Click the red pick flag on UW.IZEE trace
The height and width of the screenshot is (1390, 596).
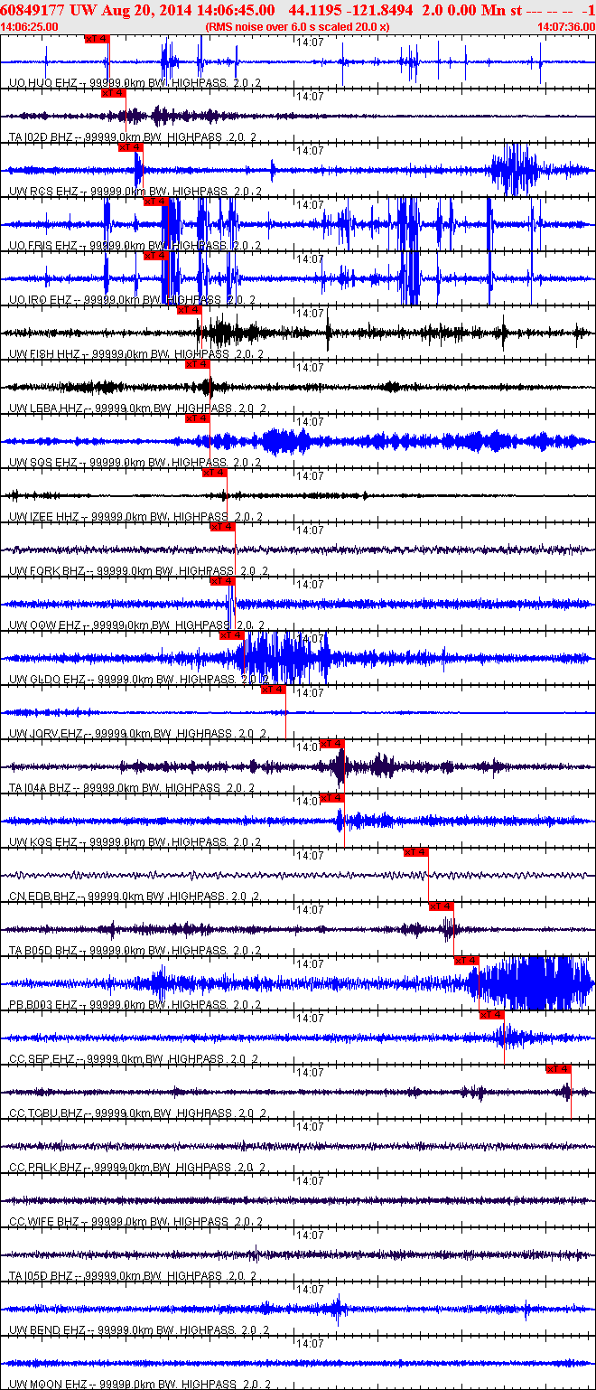(x=214, y=473)
